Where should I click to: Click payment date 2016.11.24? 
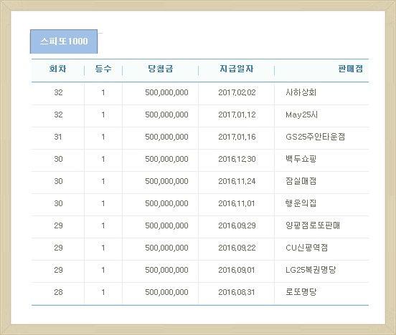pos(237,181)
